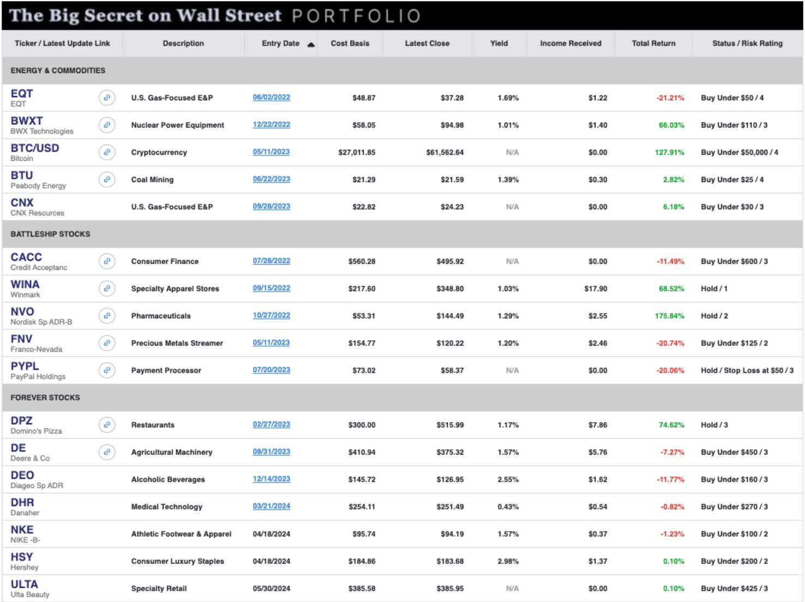Open the 08/31/2023 entry date link
Viewport: 805px width, 602px height.
pos(272,452)
